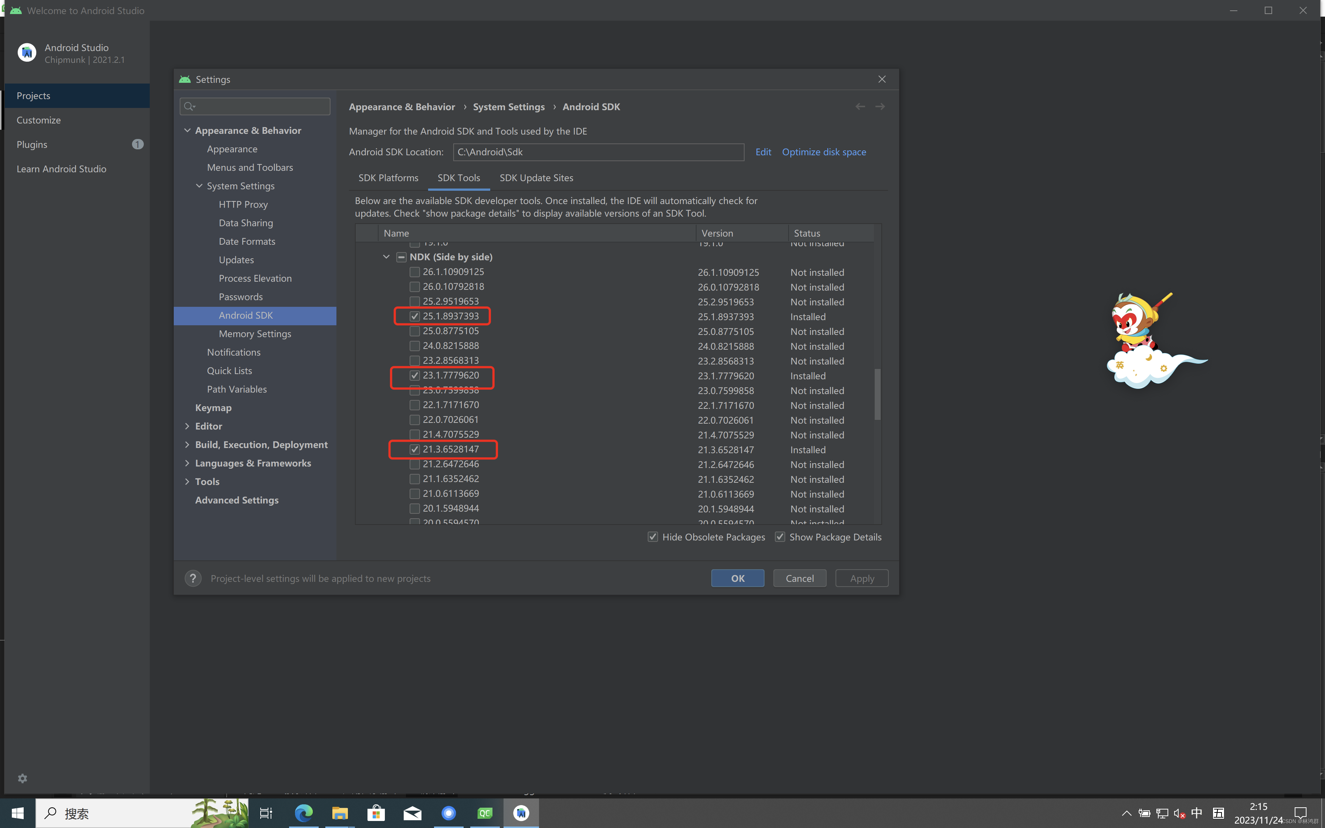Open Plugins in welcome sidebar
Viewport: 1325px width, 828px height.
click(77, 145)
